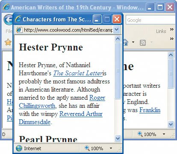This screenshot has width=177, height=154.
Task: Click the RSS feeds icon
Action: click(x=143, y=42)
